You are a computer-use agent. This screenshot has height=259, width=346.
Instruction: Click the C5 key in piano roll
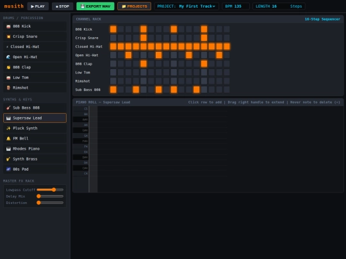pyautogui.click(x=81, y=109)
